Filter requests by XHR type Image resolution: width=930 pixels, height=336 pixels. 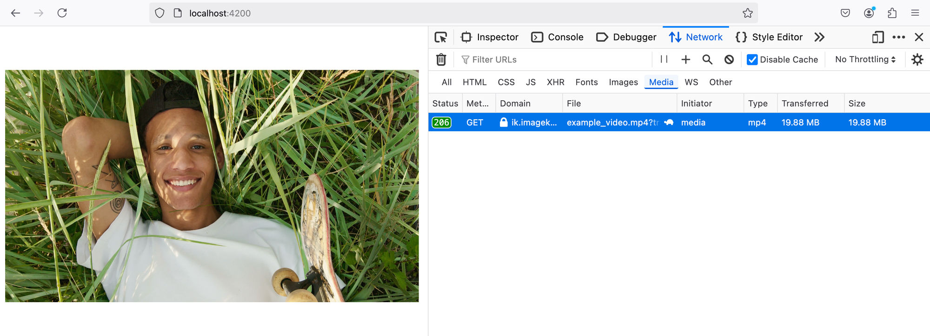556,82
